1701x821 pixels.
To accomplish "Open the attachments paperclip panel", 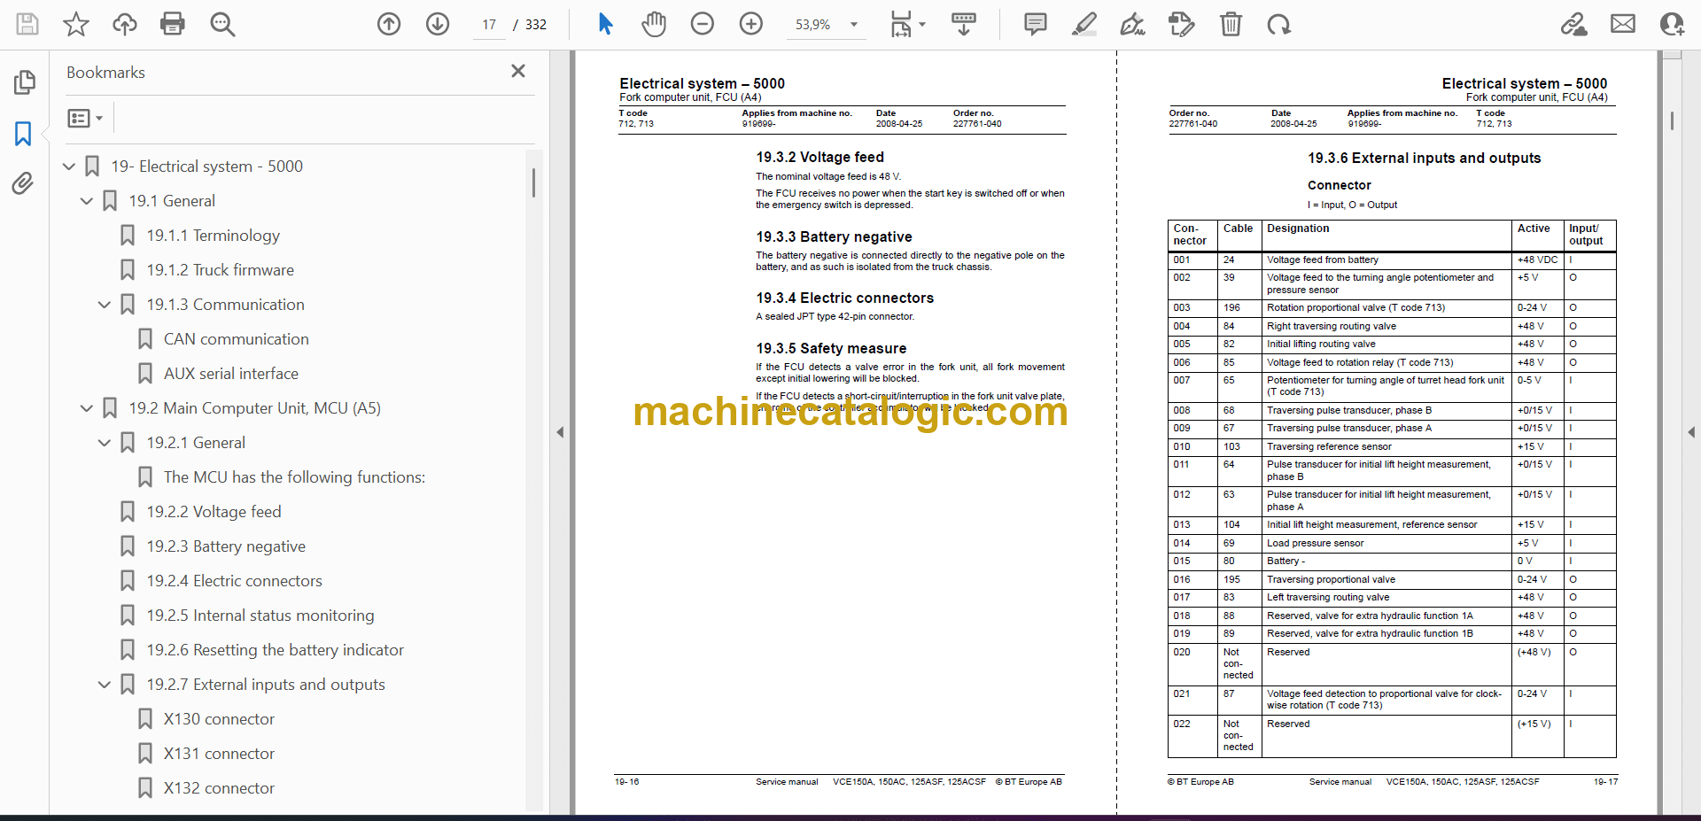I will pos(23,183).
